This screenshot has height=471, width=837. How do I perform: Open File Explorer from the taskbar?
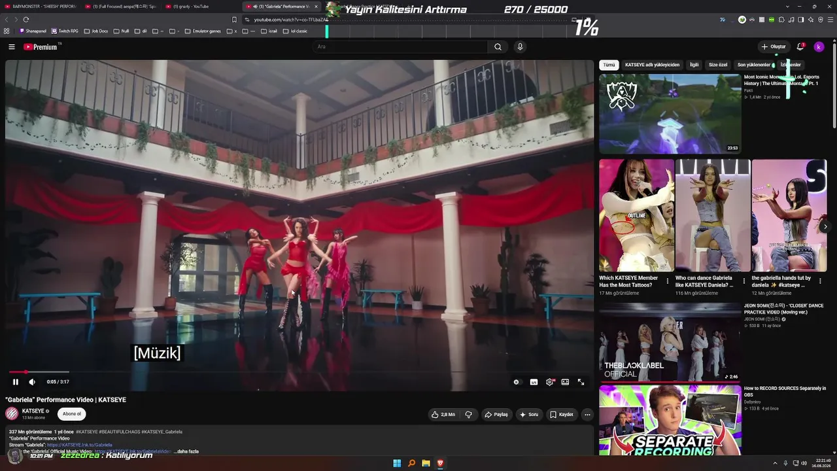point(426,463)
